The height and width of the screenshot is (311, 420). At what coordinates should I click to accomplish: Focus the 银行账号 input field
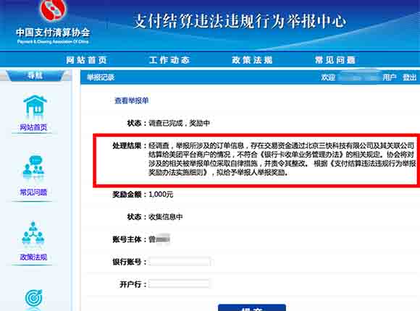coord(180,262)
